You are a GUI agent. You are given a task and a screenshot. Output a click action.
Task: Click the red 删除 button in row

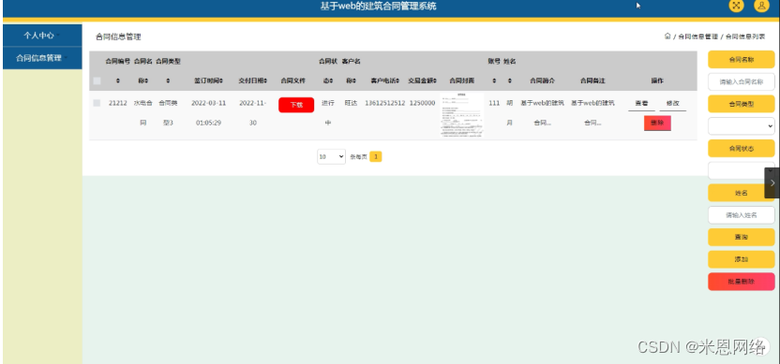657,123
